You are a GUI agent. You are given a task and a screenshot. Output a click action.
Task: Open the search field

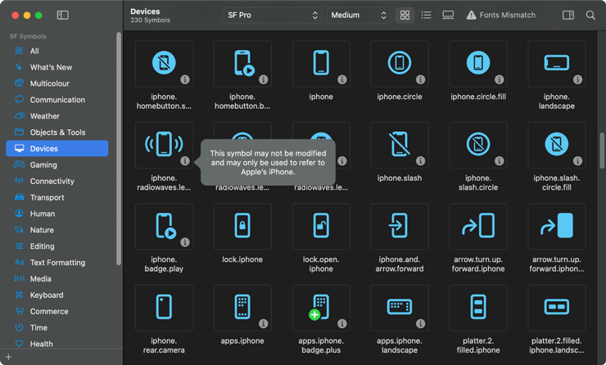click(590, 15)
